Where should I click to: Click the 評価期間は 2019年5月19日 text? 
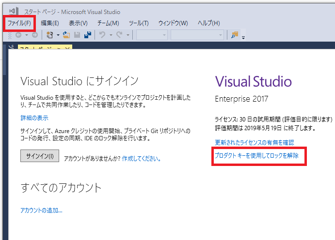[265, 128]
